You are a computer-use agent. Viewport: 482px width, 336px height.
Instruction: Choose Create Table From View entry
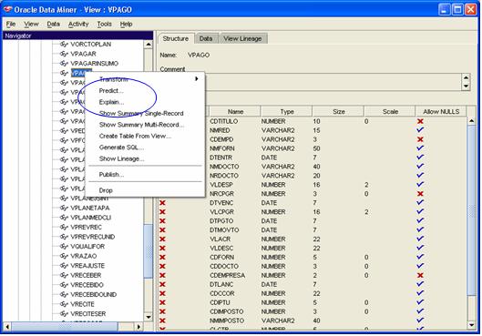pos(135,136)
